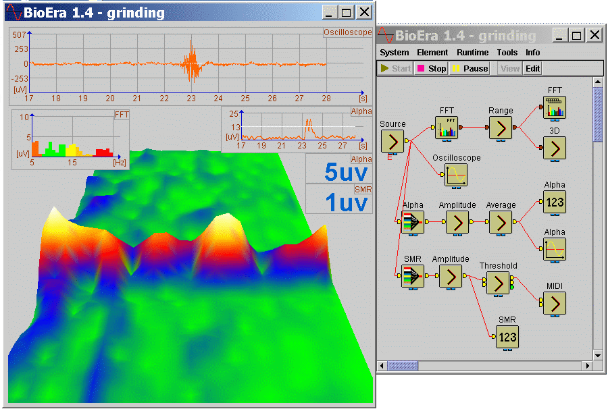This screenshot has width=608, height=409.
Task: Select the Amplitude node in the SMR chain
Action: pos(451,276)
